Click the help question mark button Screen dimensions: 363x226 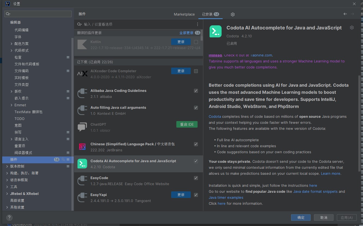click(9, 218)
